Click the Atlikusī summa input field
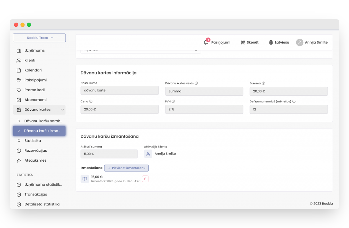Screen dimensions: 349x228 pos(109,154)
